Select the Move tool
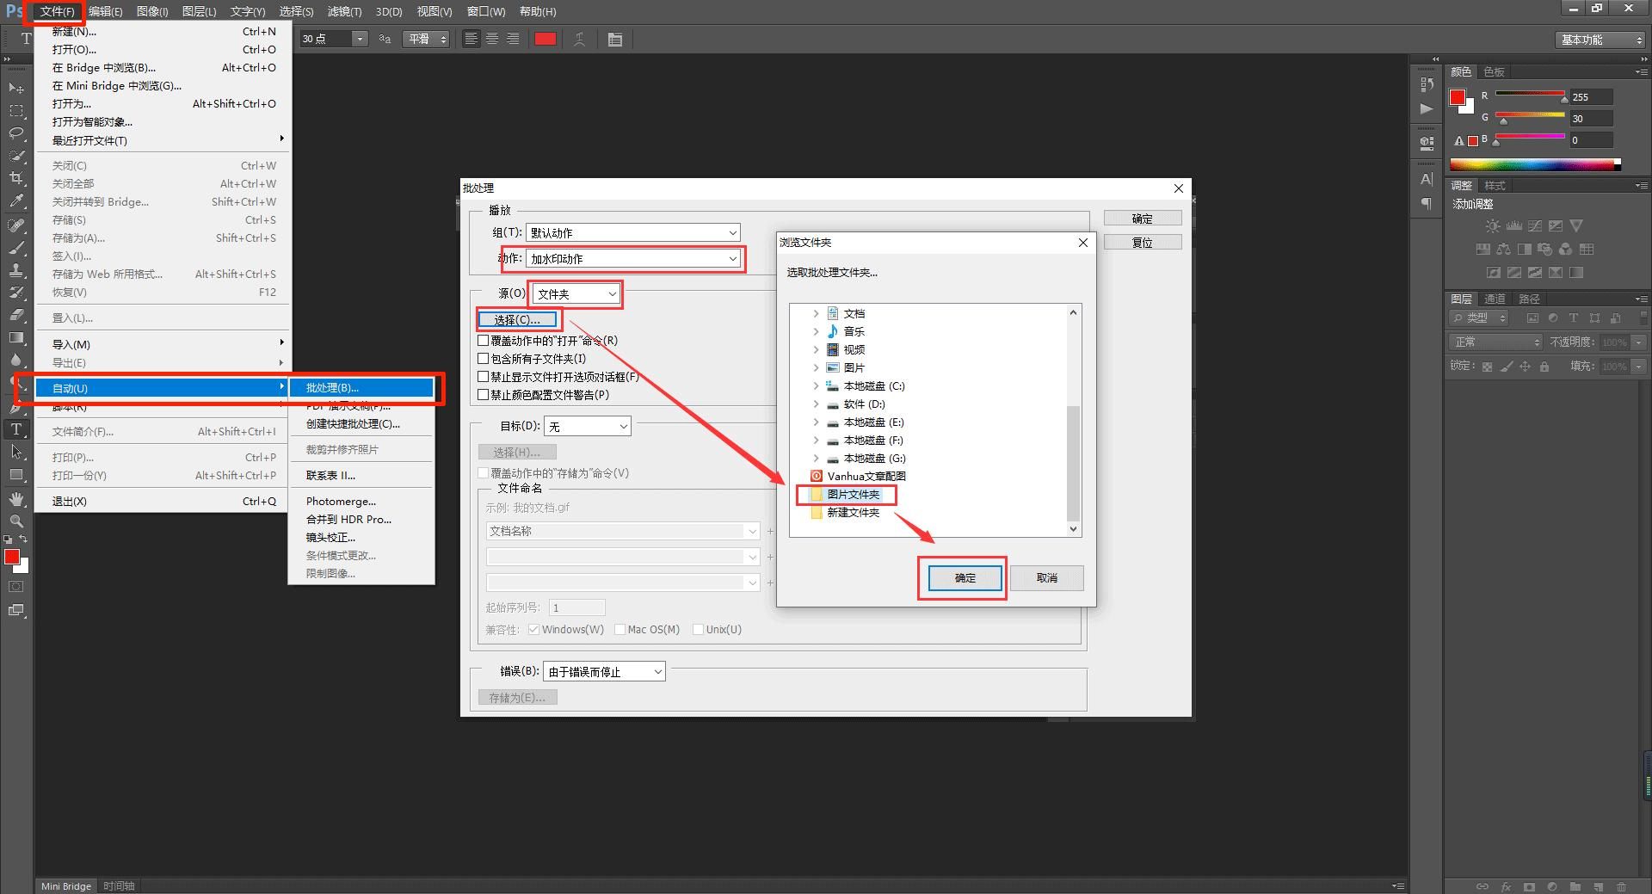 coord(16,88)
